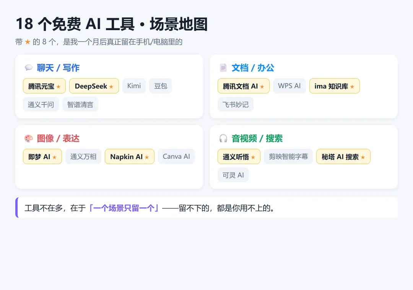Viewport: 413px width, 290px height.
Task: Select the 腾讯元宝 starred chip
Action: click(x=44, y=86)
